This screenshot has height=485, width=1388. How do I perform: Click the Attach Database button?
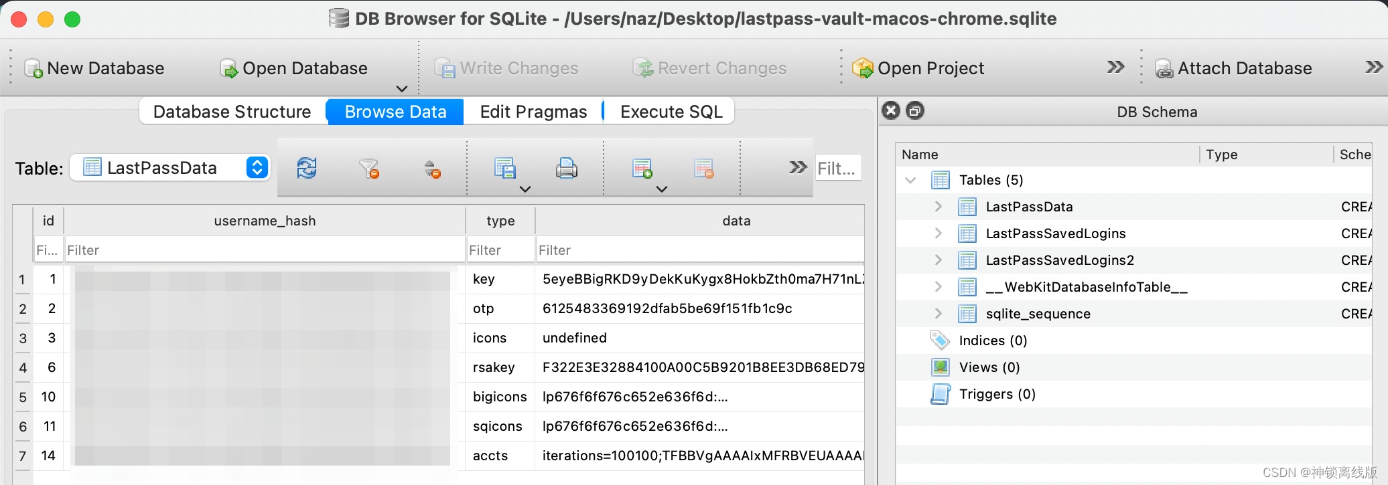tap(1234, 68)
